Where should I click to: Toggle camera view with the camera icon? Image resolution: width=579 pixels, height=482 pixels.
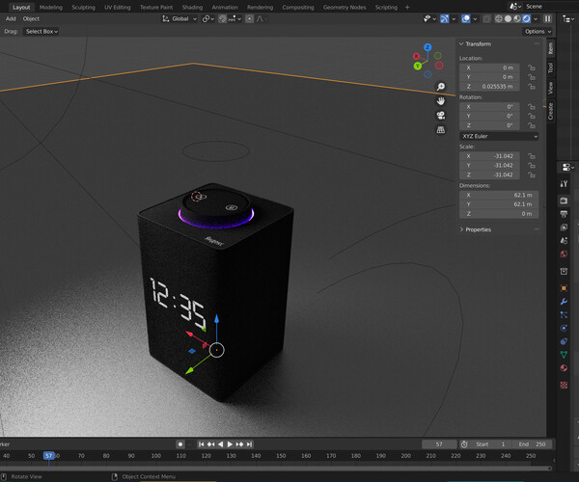coord(441,116)
